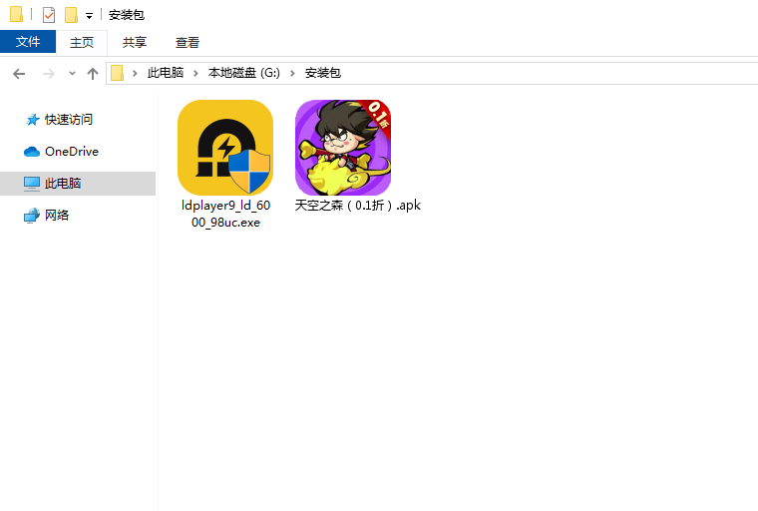Viewport: 758px width, 511px height.
Task: Click 此电脑 in the address bar path
Action: (x=166, y=73)
